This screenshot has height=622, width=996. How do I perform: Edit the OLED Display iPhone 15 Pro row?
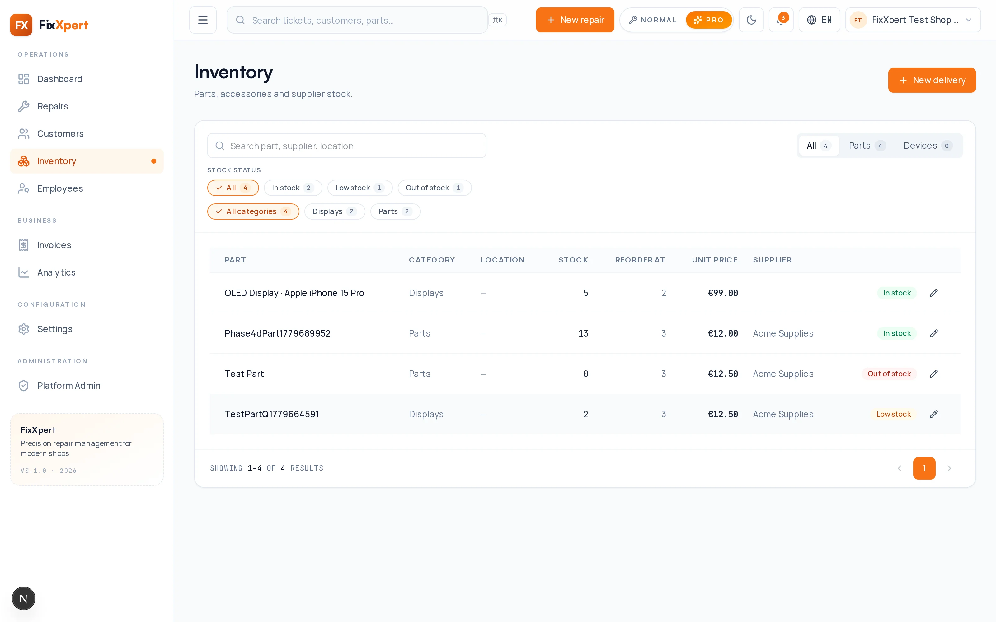tap(933, 293)
